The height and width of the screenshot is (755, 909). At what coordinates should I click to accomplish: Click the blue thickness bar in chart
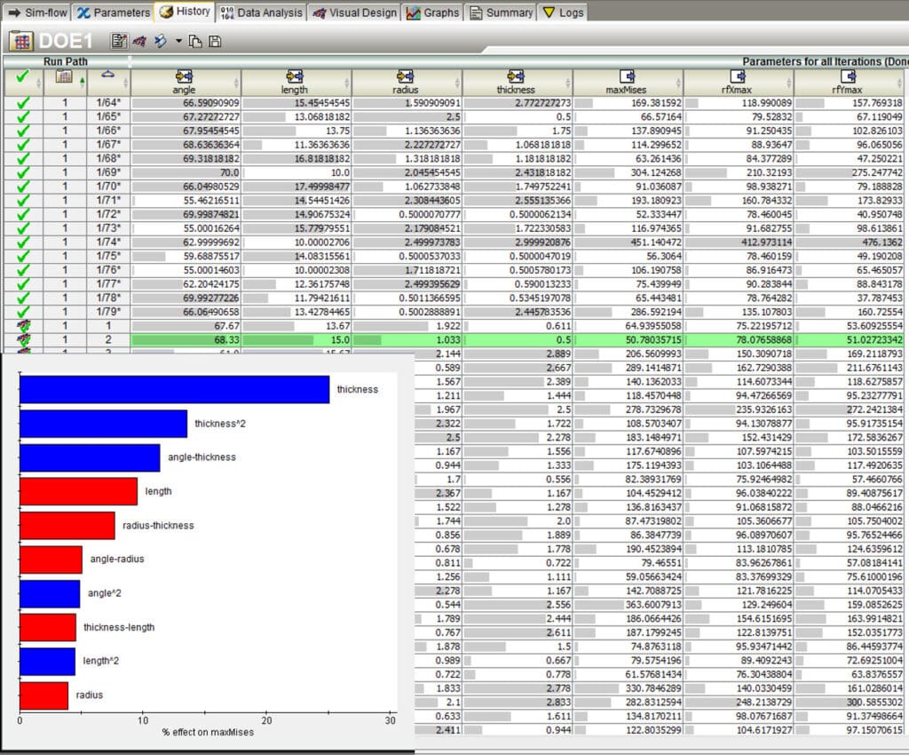point(175,390)
